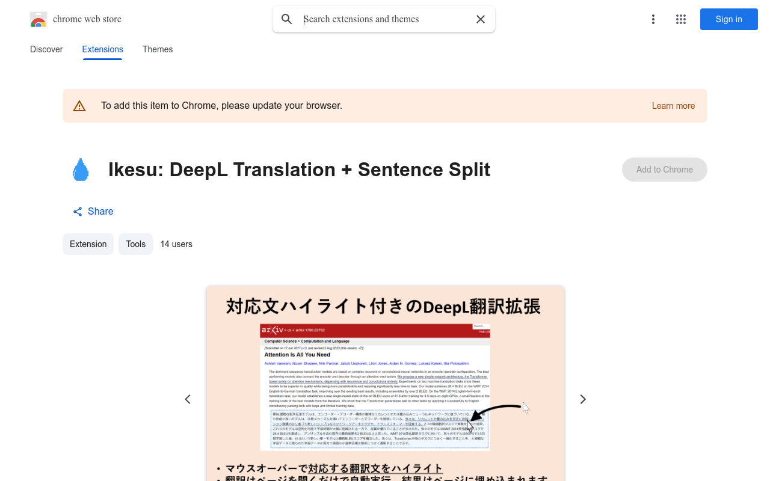Click the 'chrome web store' title text

tap(87, 19)
